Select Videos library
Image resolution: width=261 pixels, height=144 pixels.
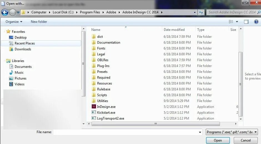point(19,84)
